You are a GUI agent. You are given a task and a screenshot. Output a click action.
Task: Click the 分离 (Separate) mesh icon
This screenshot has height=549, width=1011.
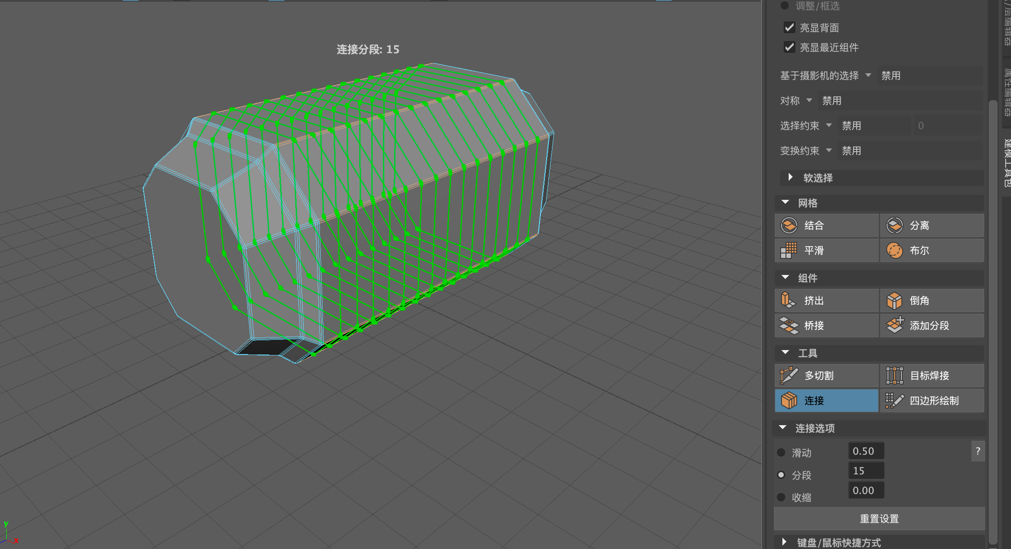pos(895,225)
